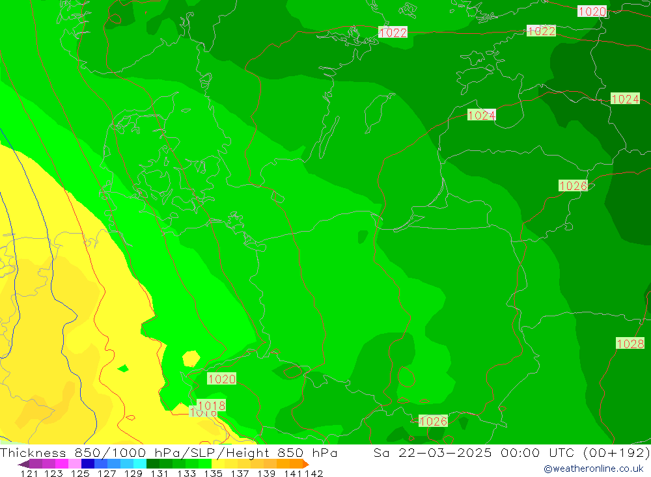Viewport: 651px width, 477px height.
Task: Pick the dark blue legend swatch
Action: point(88,464)
